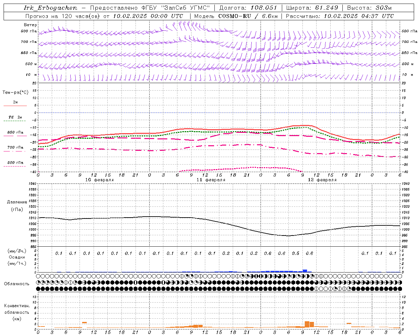This screenshot has height=335, width=419.
Task: Click the tallest orange convective cloud bar
Action: [307, 324]
